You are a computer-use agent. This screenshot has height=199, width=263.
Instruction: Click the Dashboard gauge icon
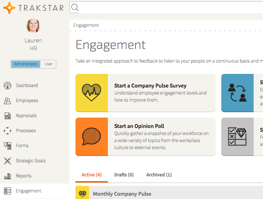coord(8,86)
